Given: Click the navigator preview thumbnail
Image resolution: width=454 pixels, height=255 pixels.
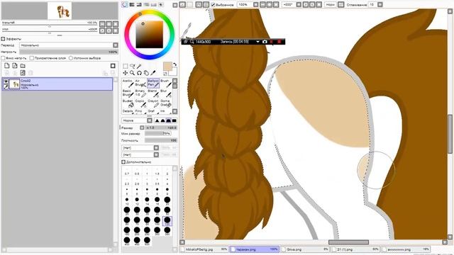Looking at the screenshot, I should (60, 11).
